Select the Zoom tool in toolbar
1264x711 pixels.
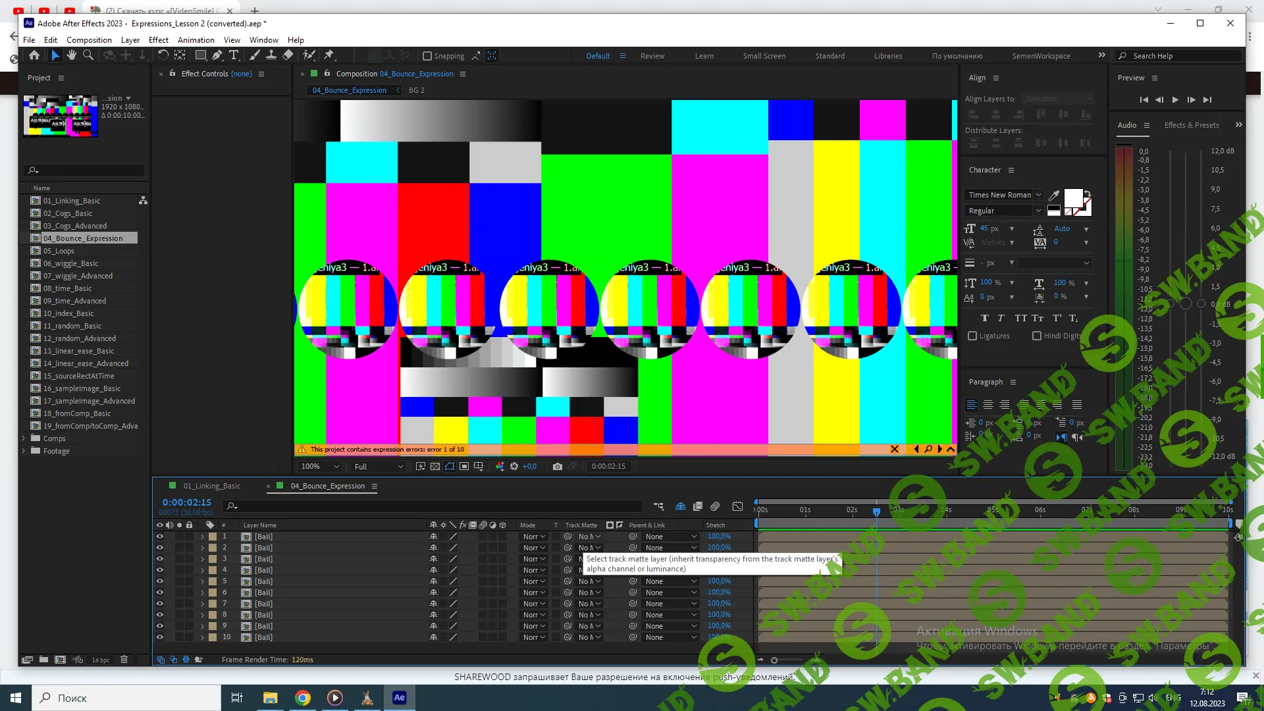coord(88,55)
